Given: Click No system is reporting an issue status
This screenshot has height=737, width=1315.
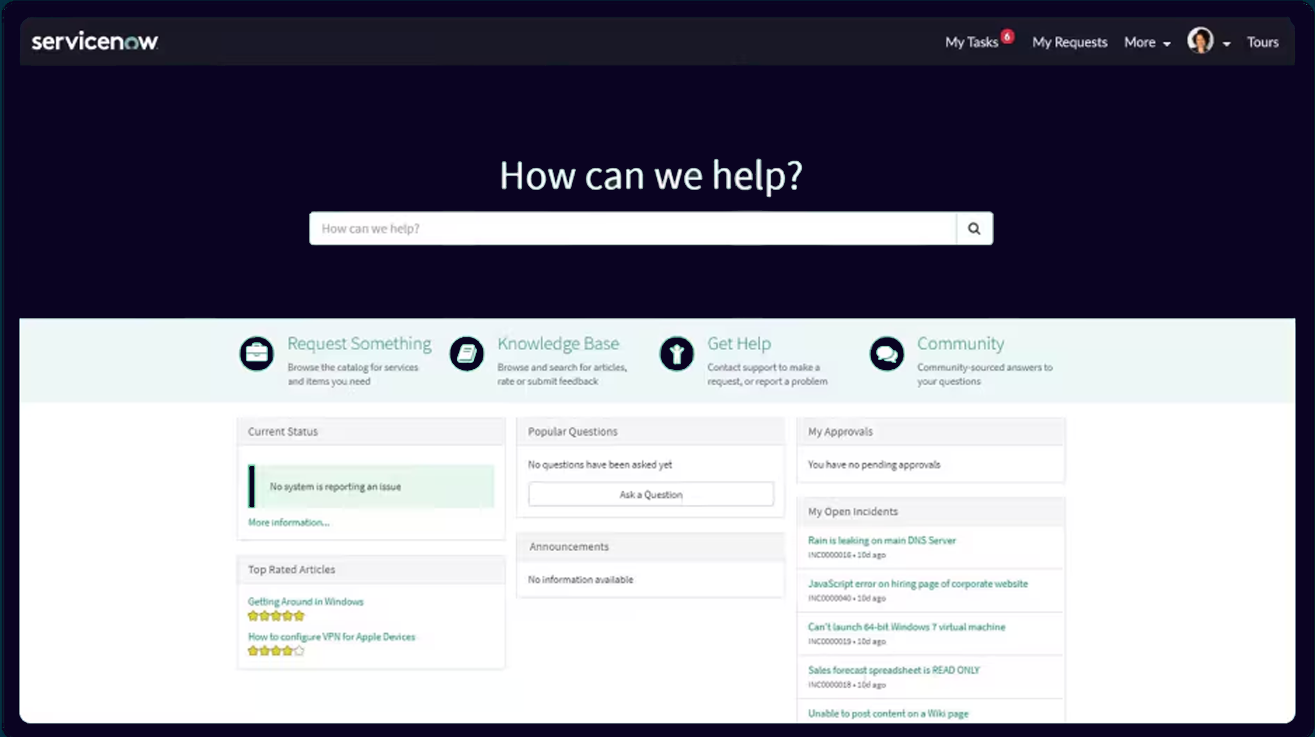Looking at the screenshot, I should (371, 486).
